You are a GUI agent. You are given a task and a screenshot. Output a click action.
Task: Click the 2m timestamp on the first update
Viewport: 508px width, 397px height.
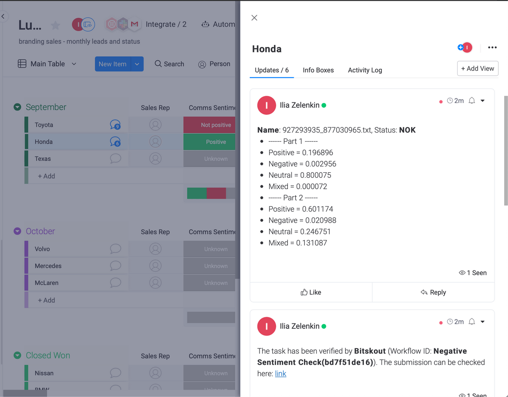click(x=456, y=101)
